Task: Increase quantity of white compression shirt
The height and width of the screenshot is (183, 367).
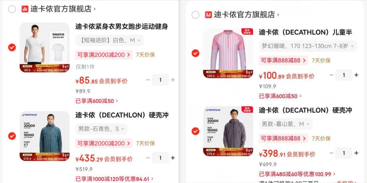Action: [x=173, y=80]
